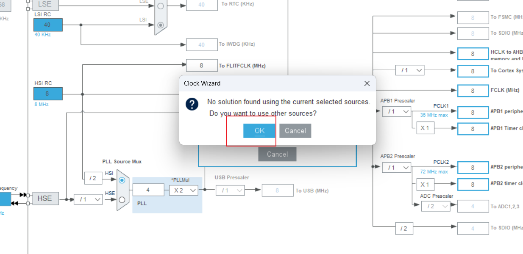The image size is (523, 254).
Task: Open the HSE / 1 divider dropdown
Action: [x=88, y=199]
